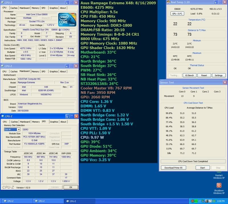The image size is (228, 204).
Task: Activate the rightmost CPU-Z taskbar button
Action: 80,201
